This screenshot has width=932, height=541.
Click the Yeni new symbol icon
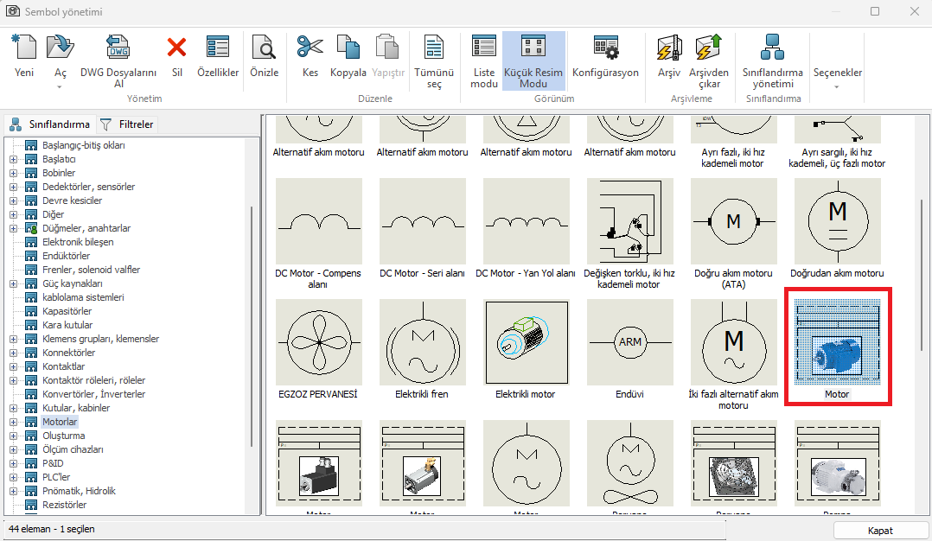24,48
